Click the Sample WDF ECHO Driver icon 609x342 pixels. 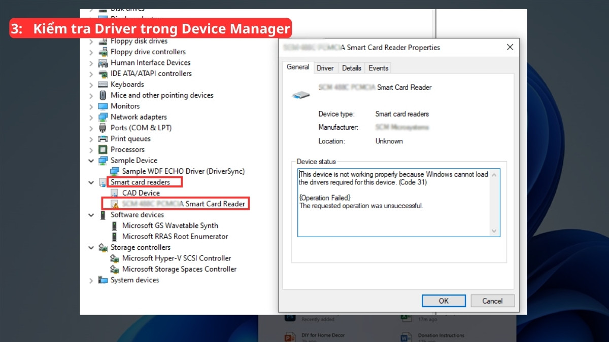[x=115, y=171]
